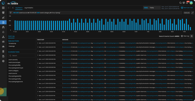Enable the Raw log checkbox
Image resolution: width=195 pixels, height=101 pixels.
click(x=182, y=36)
